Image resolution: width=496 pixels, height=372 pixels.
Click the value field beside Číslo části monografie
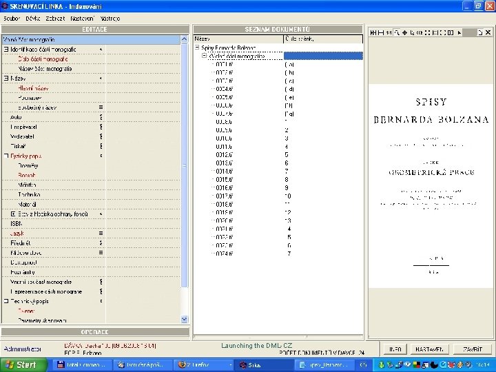pyautogui.click(x=143, y=59)
